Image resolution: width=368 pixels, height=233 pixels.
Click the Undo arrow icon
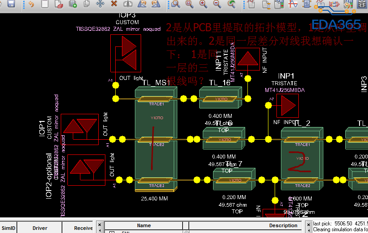(31, 4)
